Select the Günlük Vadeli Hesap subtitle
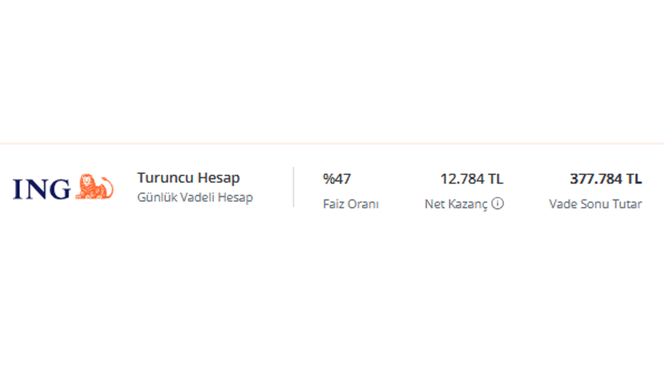This screenshot has width=664, height=373. point(195,197)
